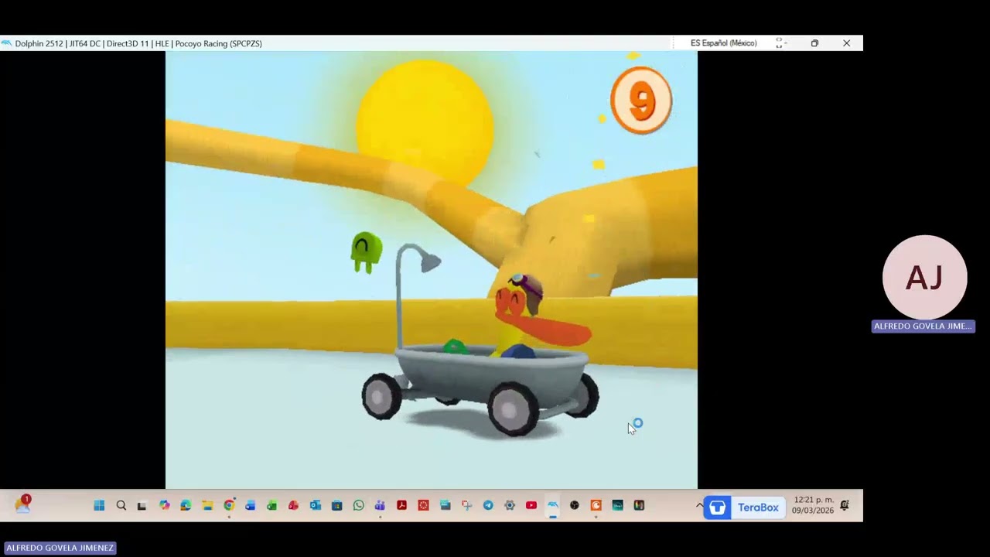Click the AJ participant avatar
The image size is (990, 557).
[x=924, y=277]
